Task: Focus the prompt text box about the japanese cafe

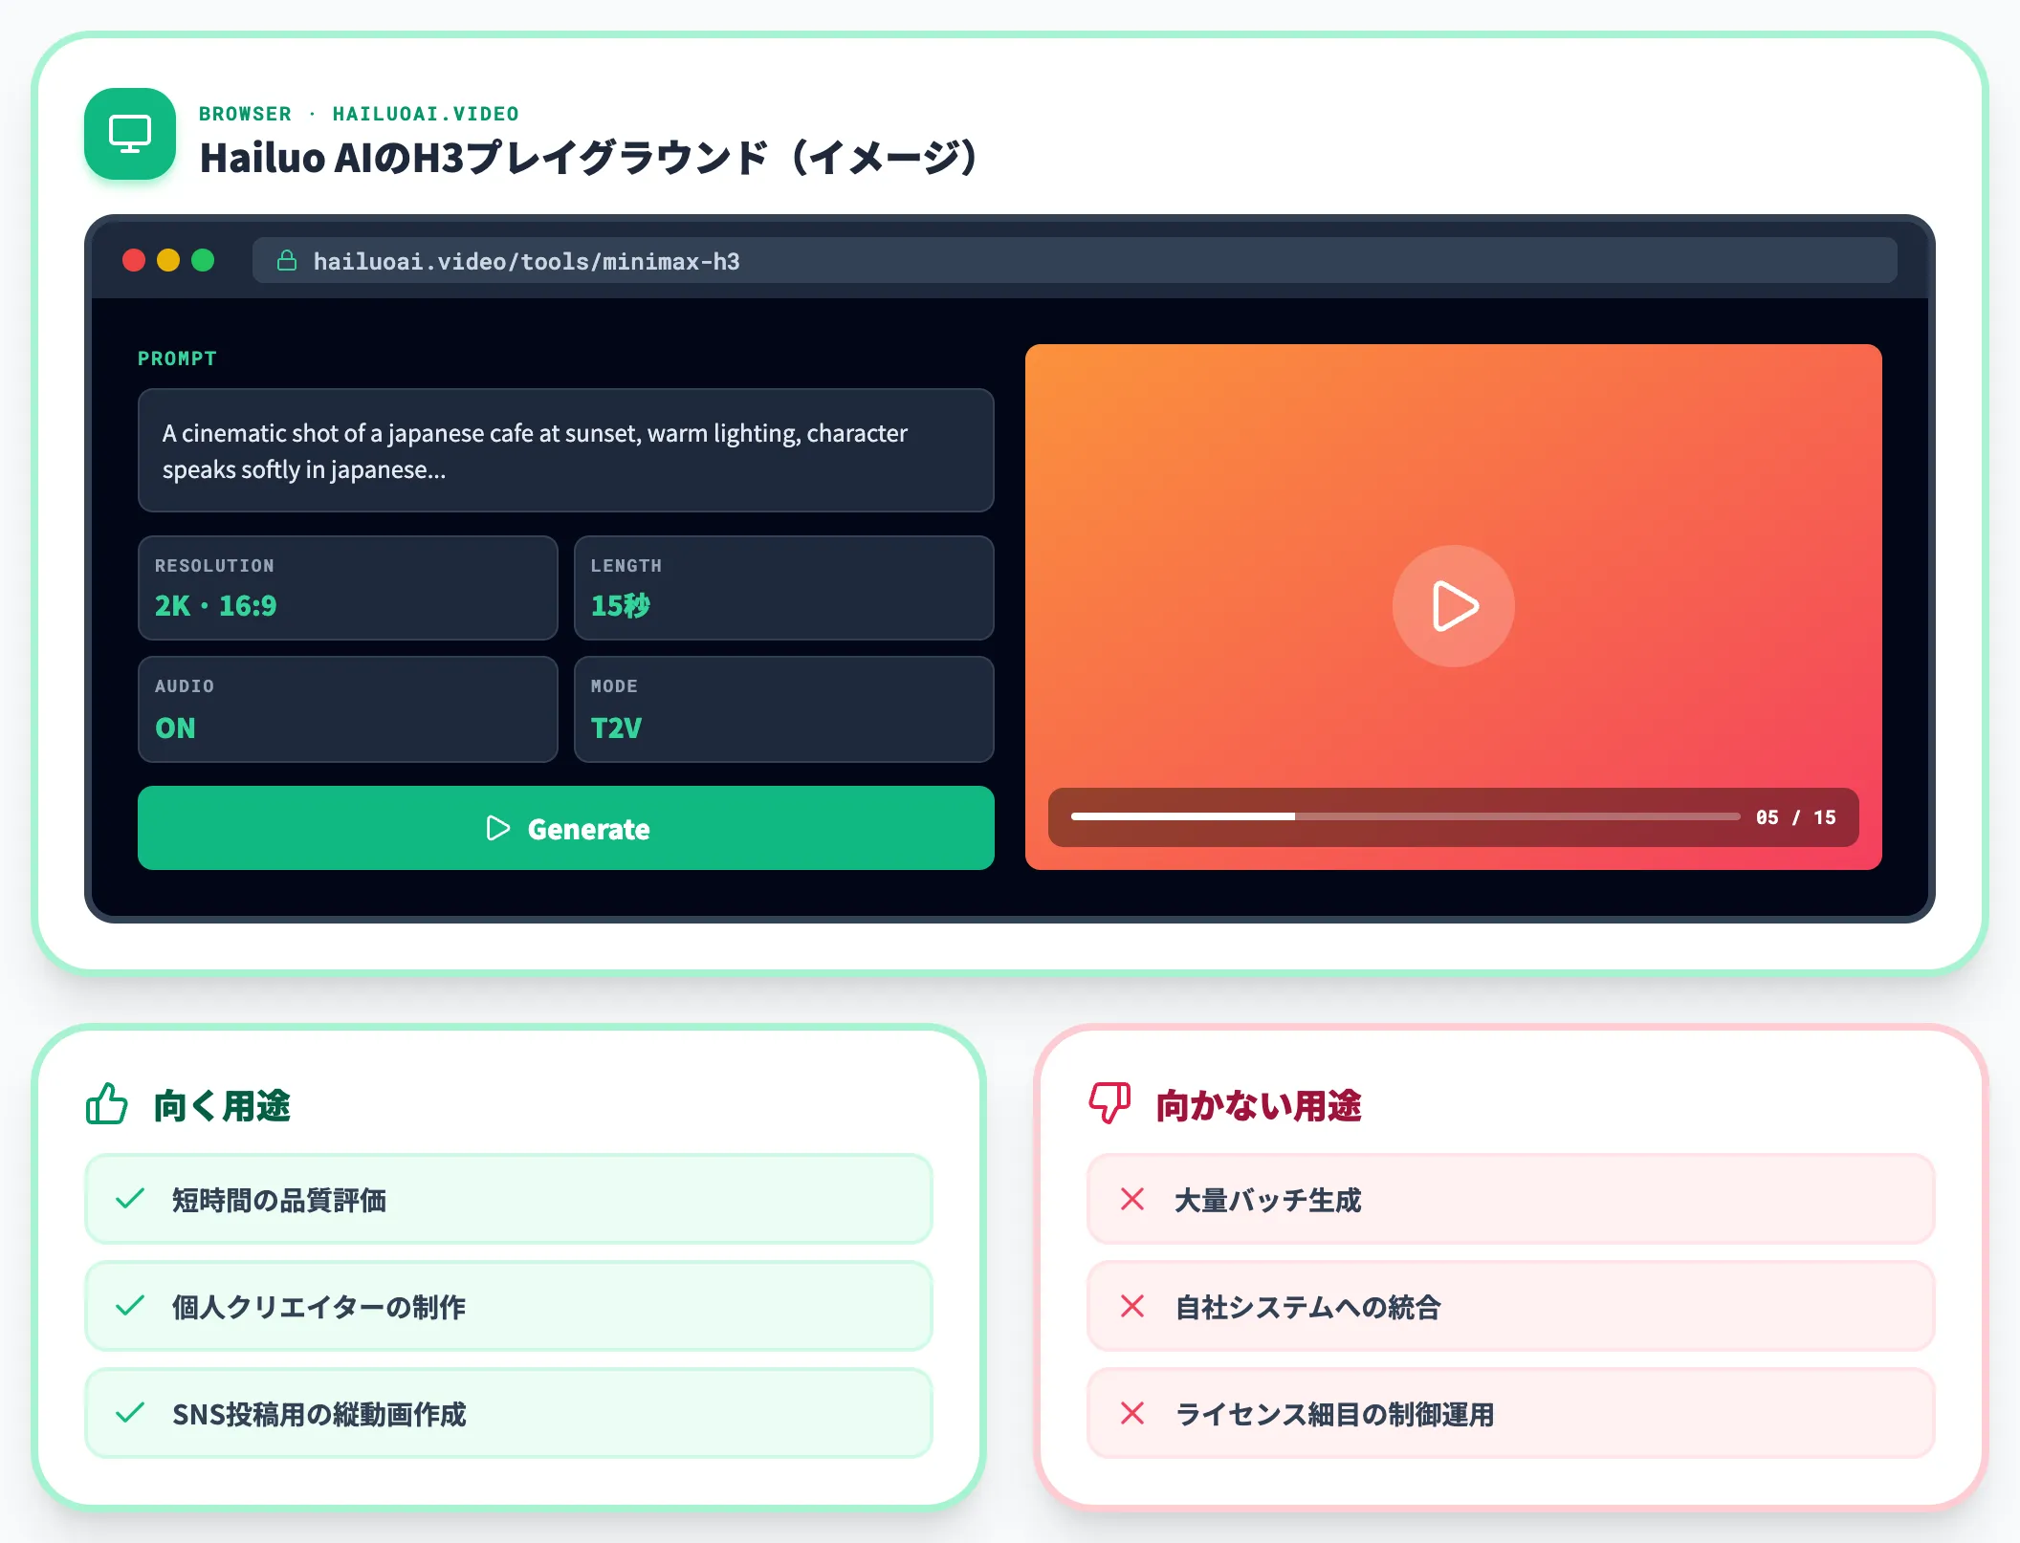Action: tap(566, 450)
